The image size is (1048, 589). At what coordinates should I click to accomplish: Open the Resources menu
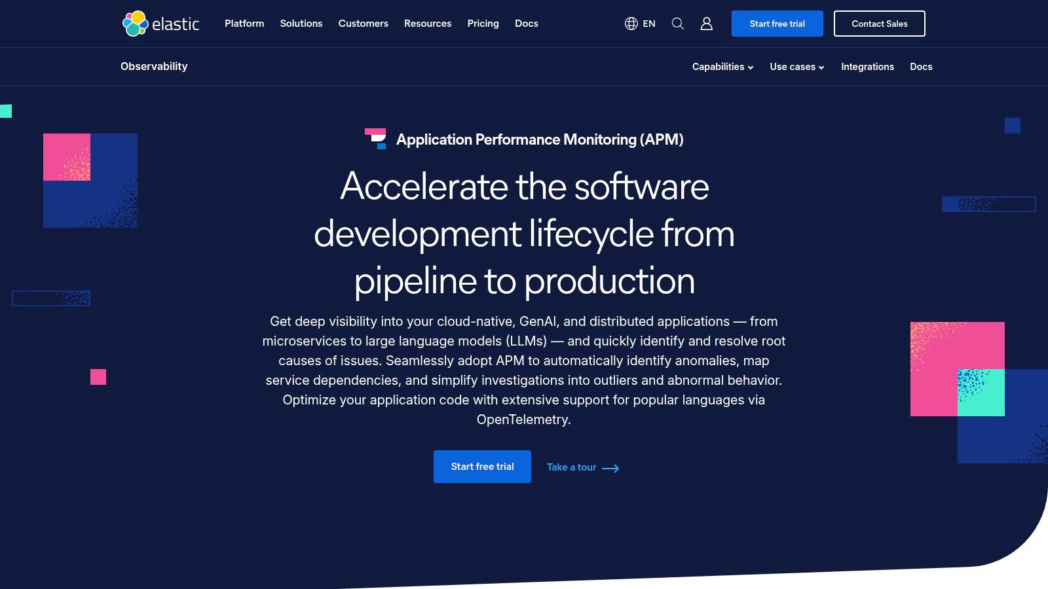coord(427,24)
